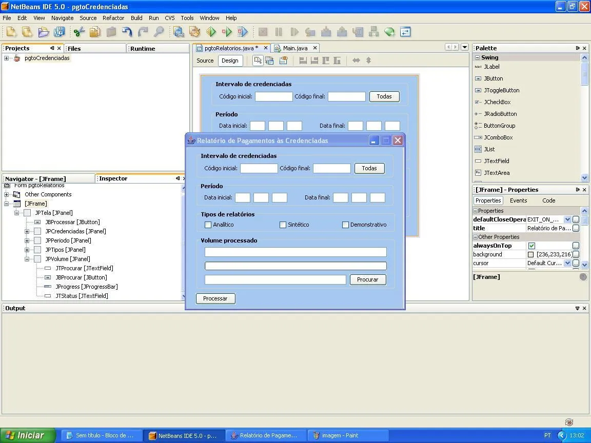Image resolution: width=591 pixels, height=443 pixels.
Task: Switch to the Main.java editor tab
Action: (x=295, y=48)
